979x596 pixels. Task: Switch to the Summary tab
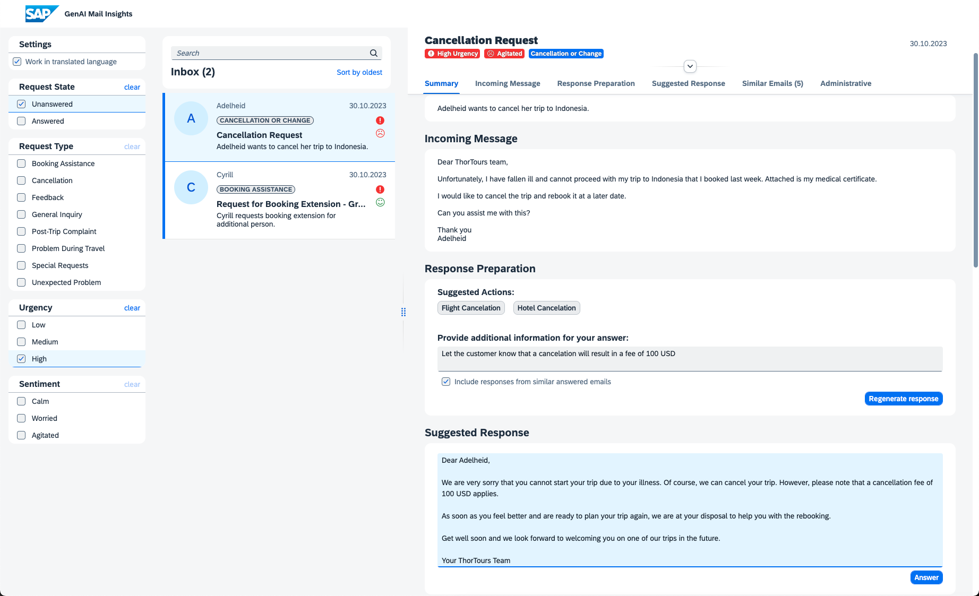(441, 83)
